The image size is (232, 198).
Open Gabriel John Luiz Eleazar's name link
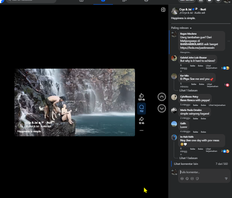193,57
